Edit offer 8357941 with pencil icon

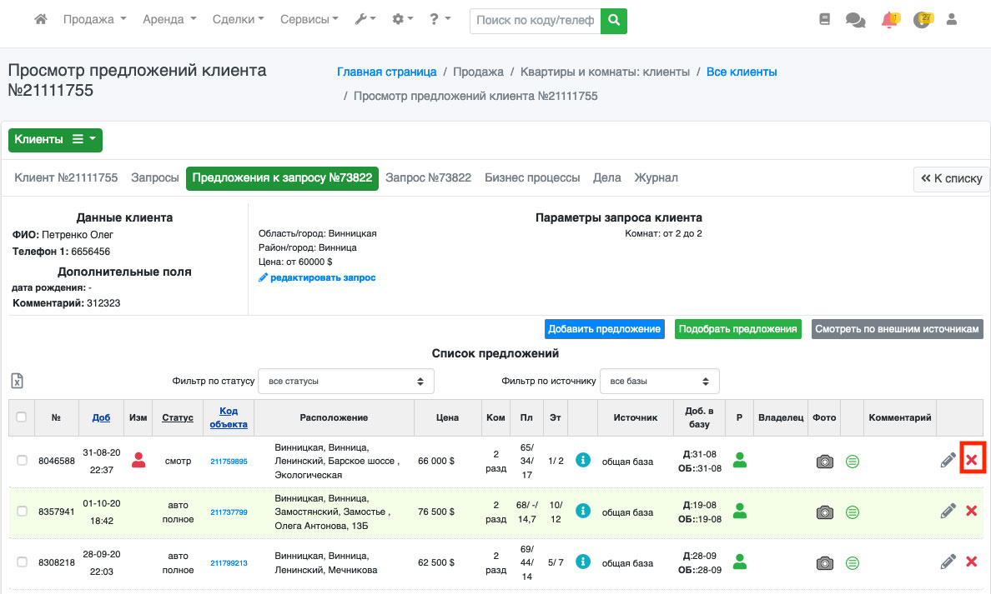tap(948, 511)
